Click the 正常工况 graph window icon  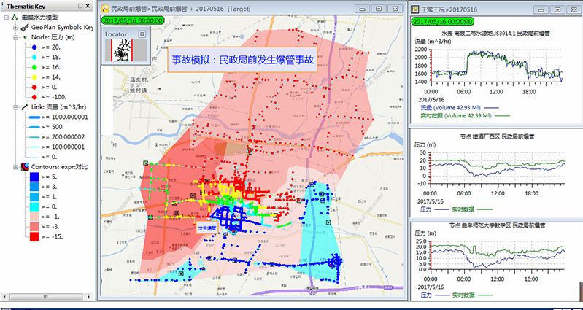pyautogui.click(x=416, y=9)
